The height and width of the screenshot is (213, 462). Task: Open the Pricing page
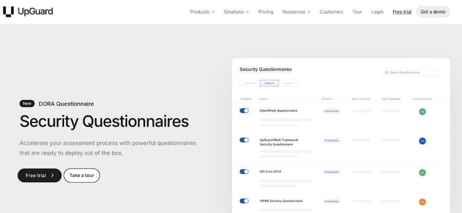(266, 12)
